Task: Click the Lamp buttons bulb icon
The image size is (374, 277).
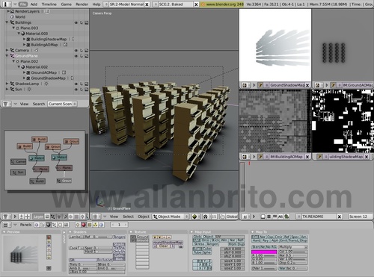Action: (78, 225)
